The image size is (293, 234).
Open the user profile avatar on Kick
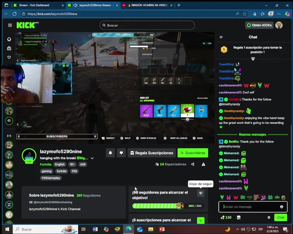click(x=279, y=25)
